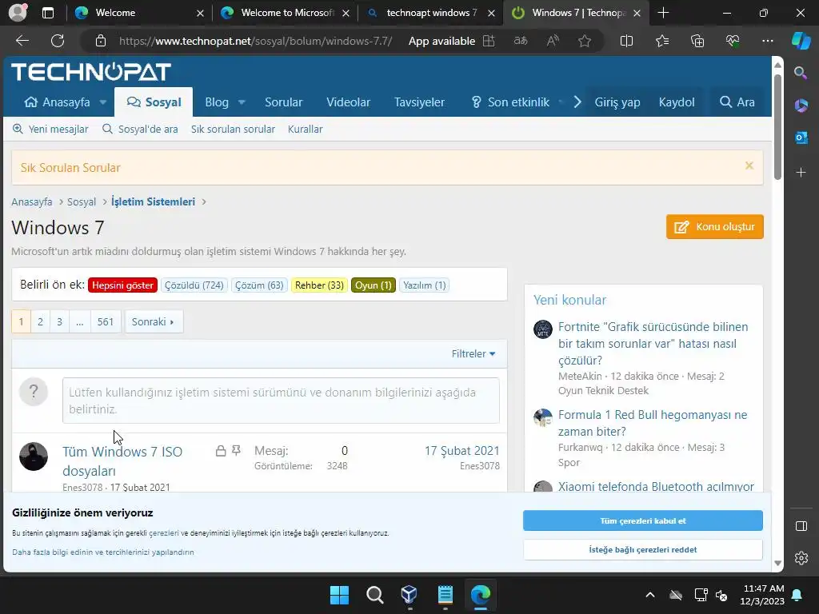Viewport: 819px width, 614px height.
Task: Add a new sidebar app with plus
Action: pyautogui.click(x=801, y=173)
